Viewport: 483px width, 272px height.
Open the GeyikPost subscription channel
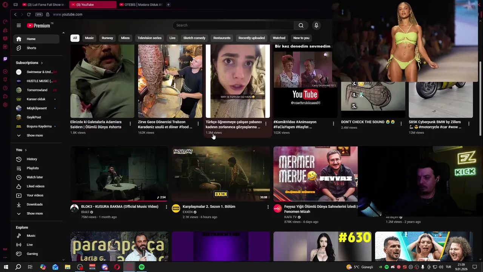pos(36,117)
